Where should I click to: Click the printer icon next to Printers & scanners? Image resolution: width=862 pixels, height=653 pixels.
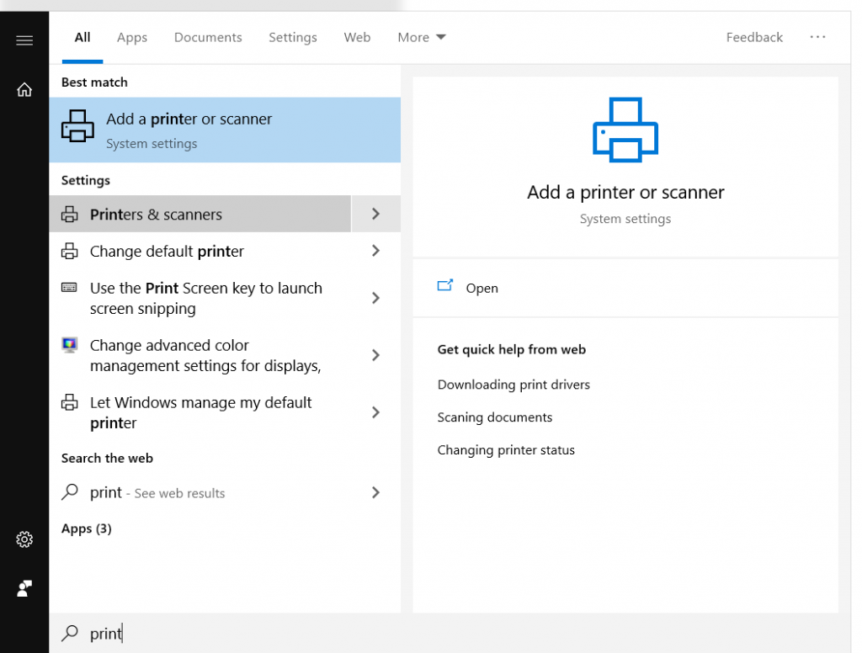pyautogui.click(x=69, y=214)
